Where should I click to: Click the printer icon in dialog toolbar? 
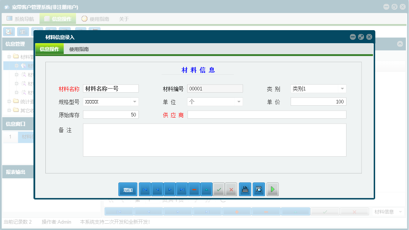point(245,189)
